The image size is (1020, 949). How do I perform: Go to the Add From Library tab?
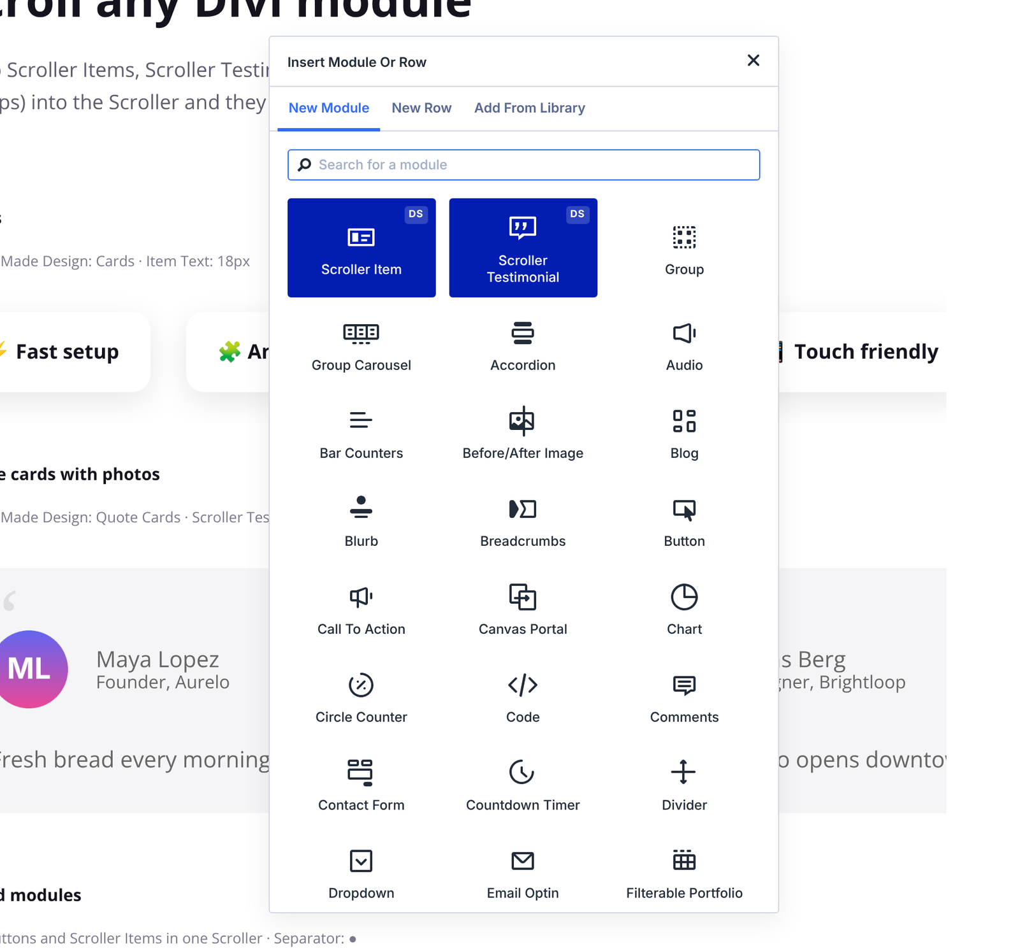coord(530,108)
